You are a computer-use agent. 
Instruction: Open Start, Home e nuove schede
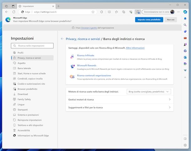click(32, 73)
